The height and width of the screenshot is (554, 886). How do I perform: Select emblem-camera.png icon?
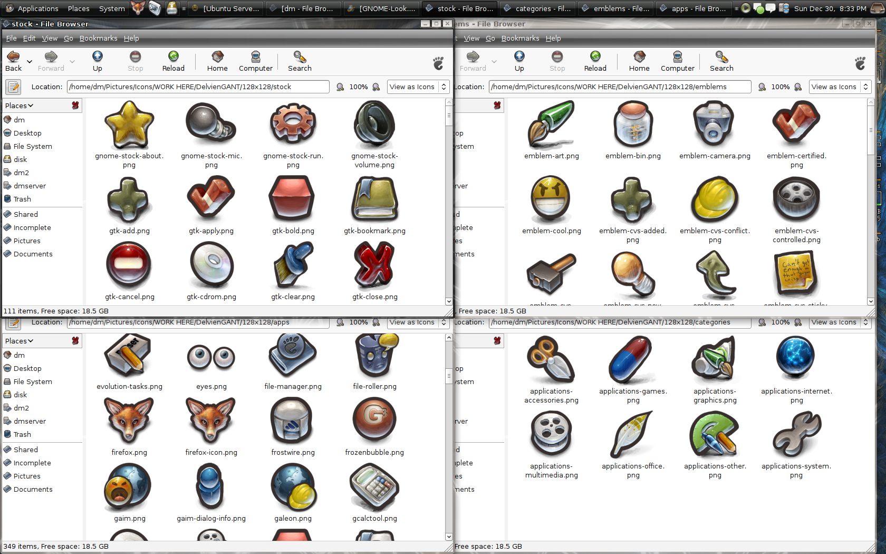click(715, 125)
